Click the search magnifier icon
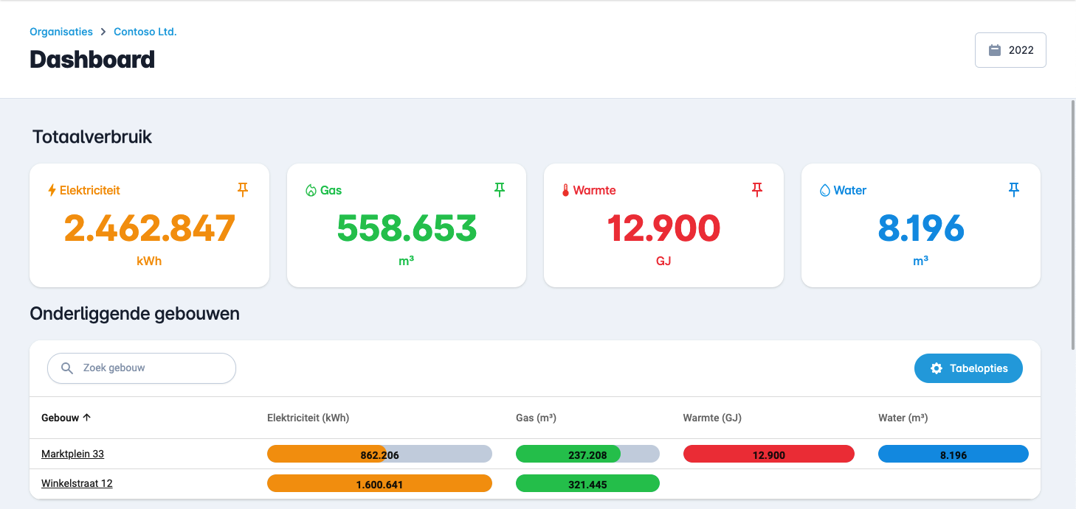The image size is (1076, 509). click(x=67, y=368)
